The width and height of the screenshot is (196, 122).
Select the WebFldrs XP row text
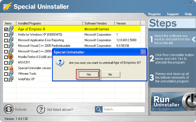pos(26,79)
